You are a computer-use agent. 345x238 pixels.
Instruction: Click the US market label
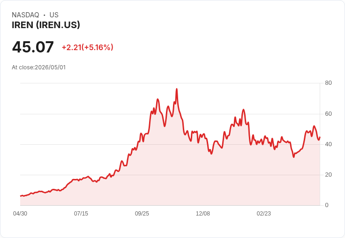(x=54, y=15)
